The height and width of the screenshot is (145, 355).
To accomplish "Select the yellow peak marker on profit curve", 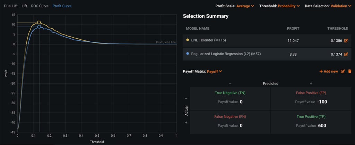I will pos(39,22).
